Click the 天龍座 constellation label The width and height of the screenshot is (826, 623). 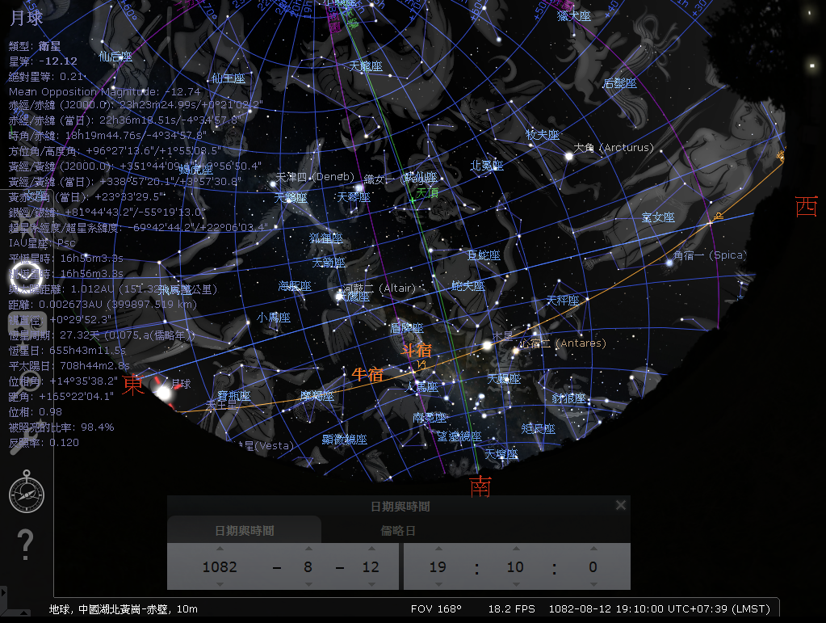click(366, 66)
